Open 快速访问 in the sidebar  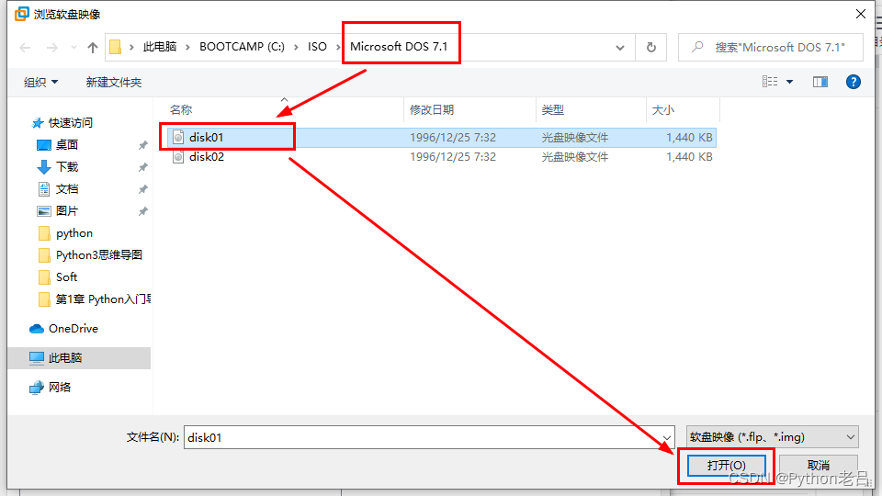click(71, 122)
